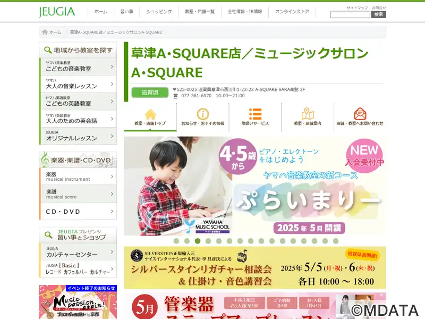
Task: Select the first carousel dot
Action: [176, 241]
